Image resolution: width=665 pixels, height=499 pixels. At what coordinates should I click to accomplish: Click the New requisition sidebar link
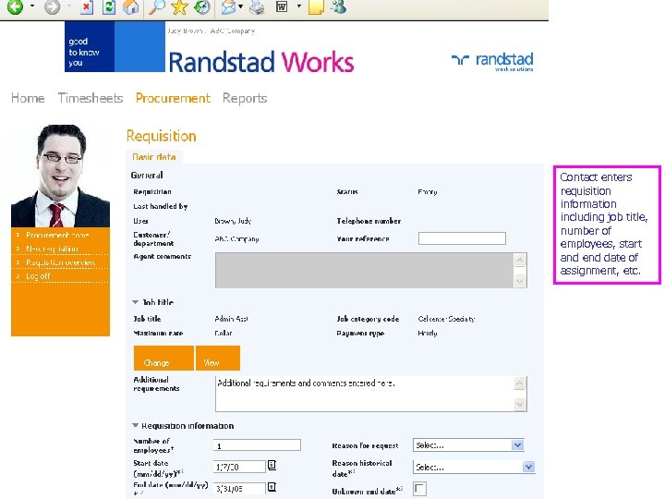(52, 249)
